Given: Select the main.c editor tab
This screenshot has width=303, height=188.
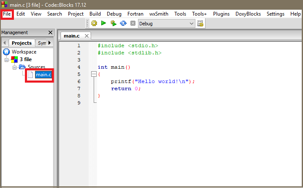Looking at the screenshot, I should click(72, 36).
